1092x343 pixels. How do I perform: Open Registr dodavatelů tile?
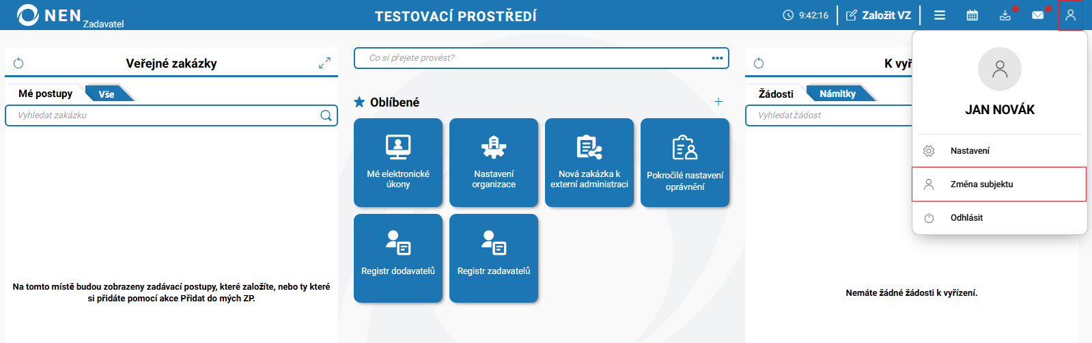click(x=398, y=258)
